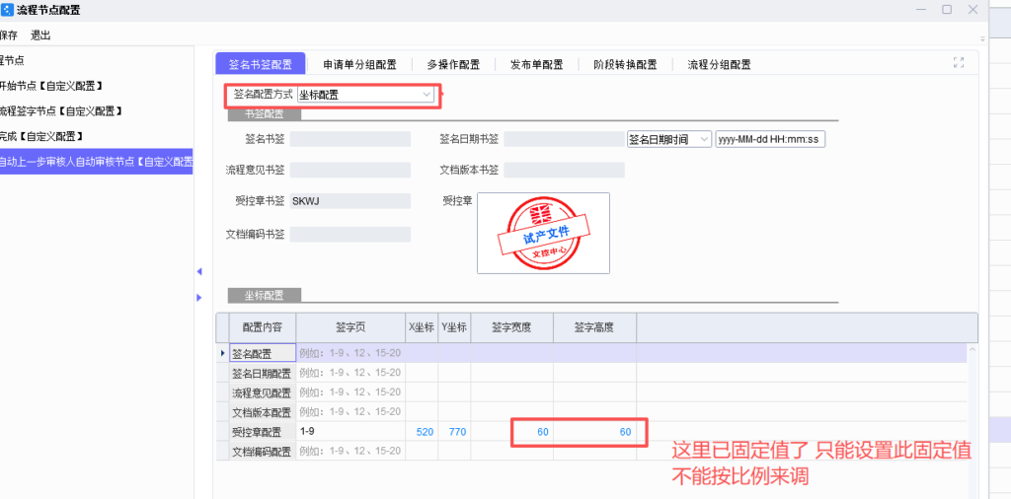
Task: Select the 受控章配置 row cell
Action: tap(263, 431)
